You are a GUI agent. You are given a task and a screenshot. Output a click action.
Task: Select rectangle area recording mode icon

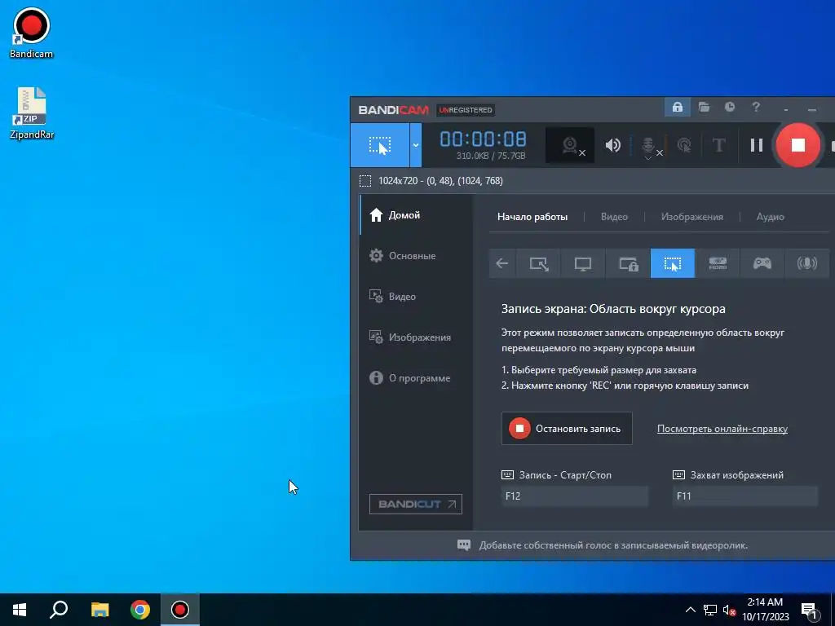(538, 263)
